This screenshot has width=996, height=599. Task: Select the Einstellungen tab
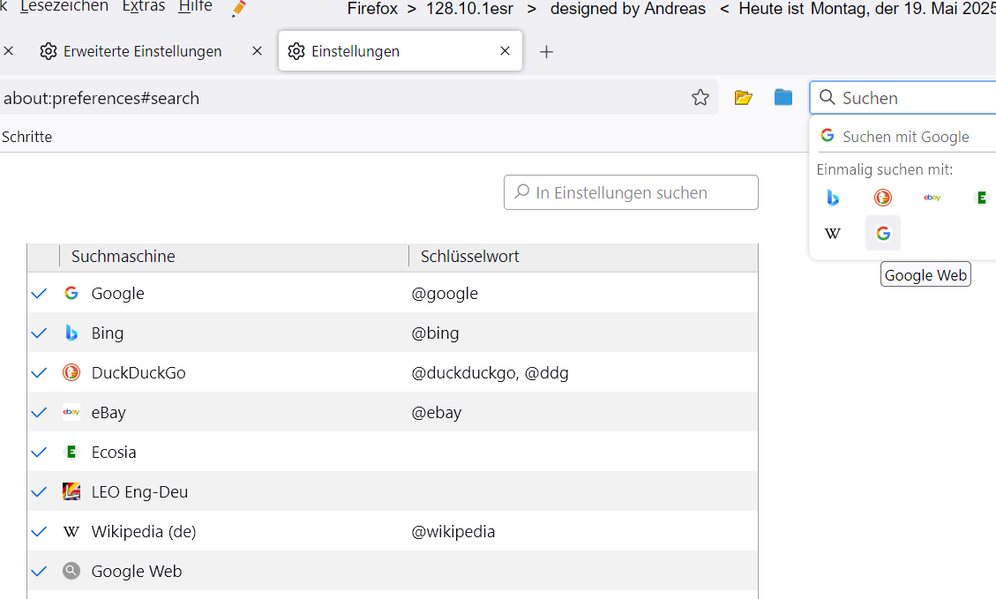click(x=401, y=51)
